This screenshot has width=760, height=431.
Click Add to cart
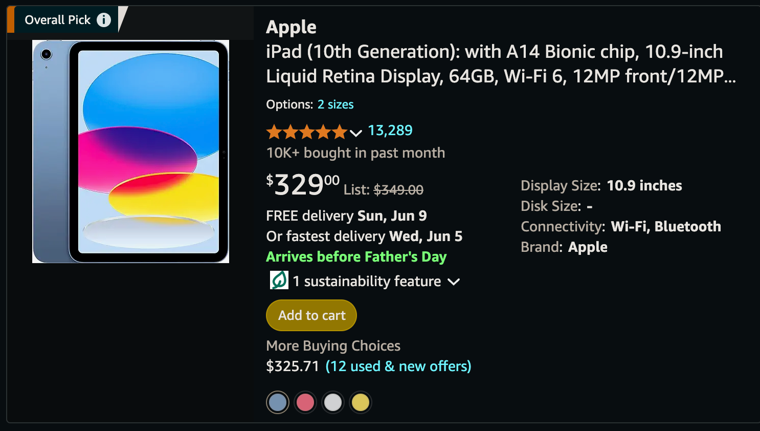311,315
